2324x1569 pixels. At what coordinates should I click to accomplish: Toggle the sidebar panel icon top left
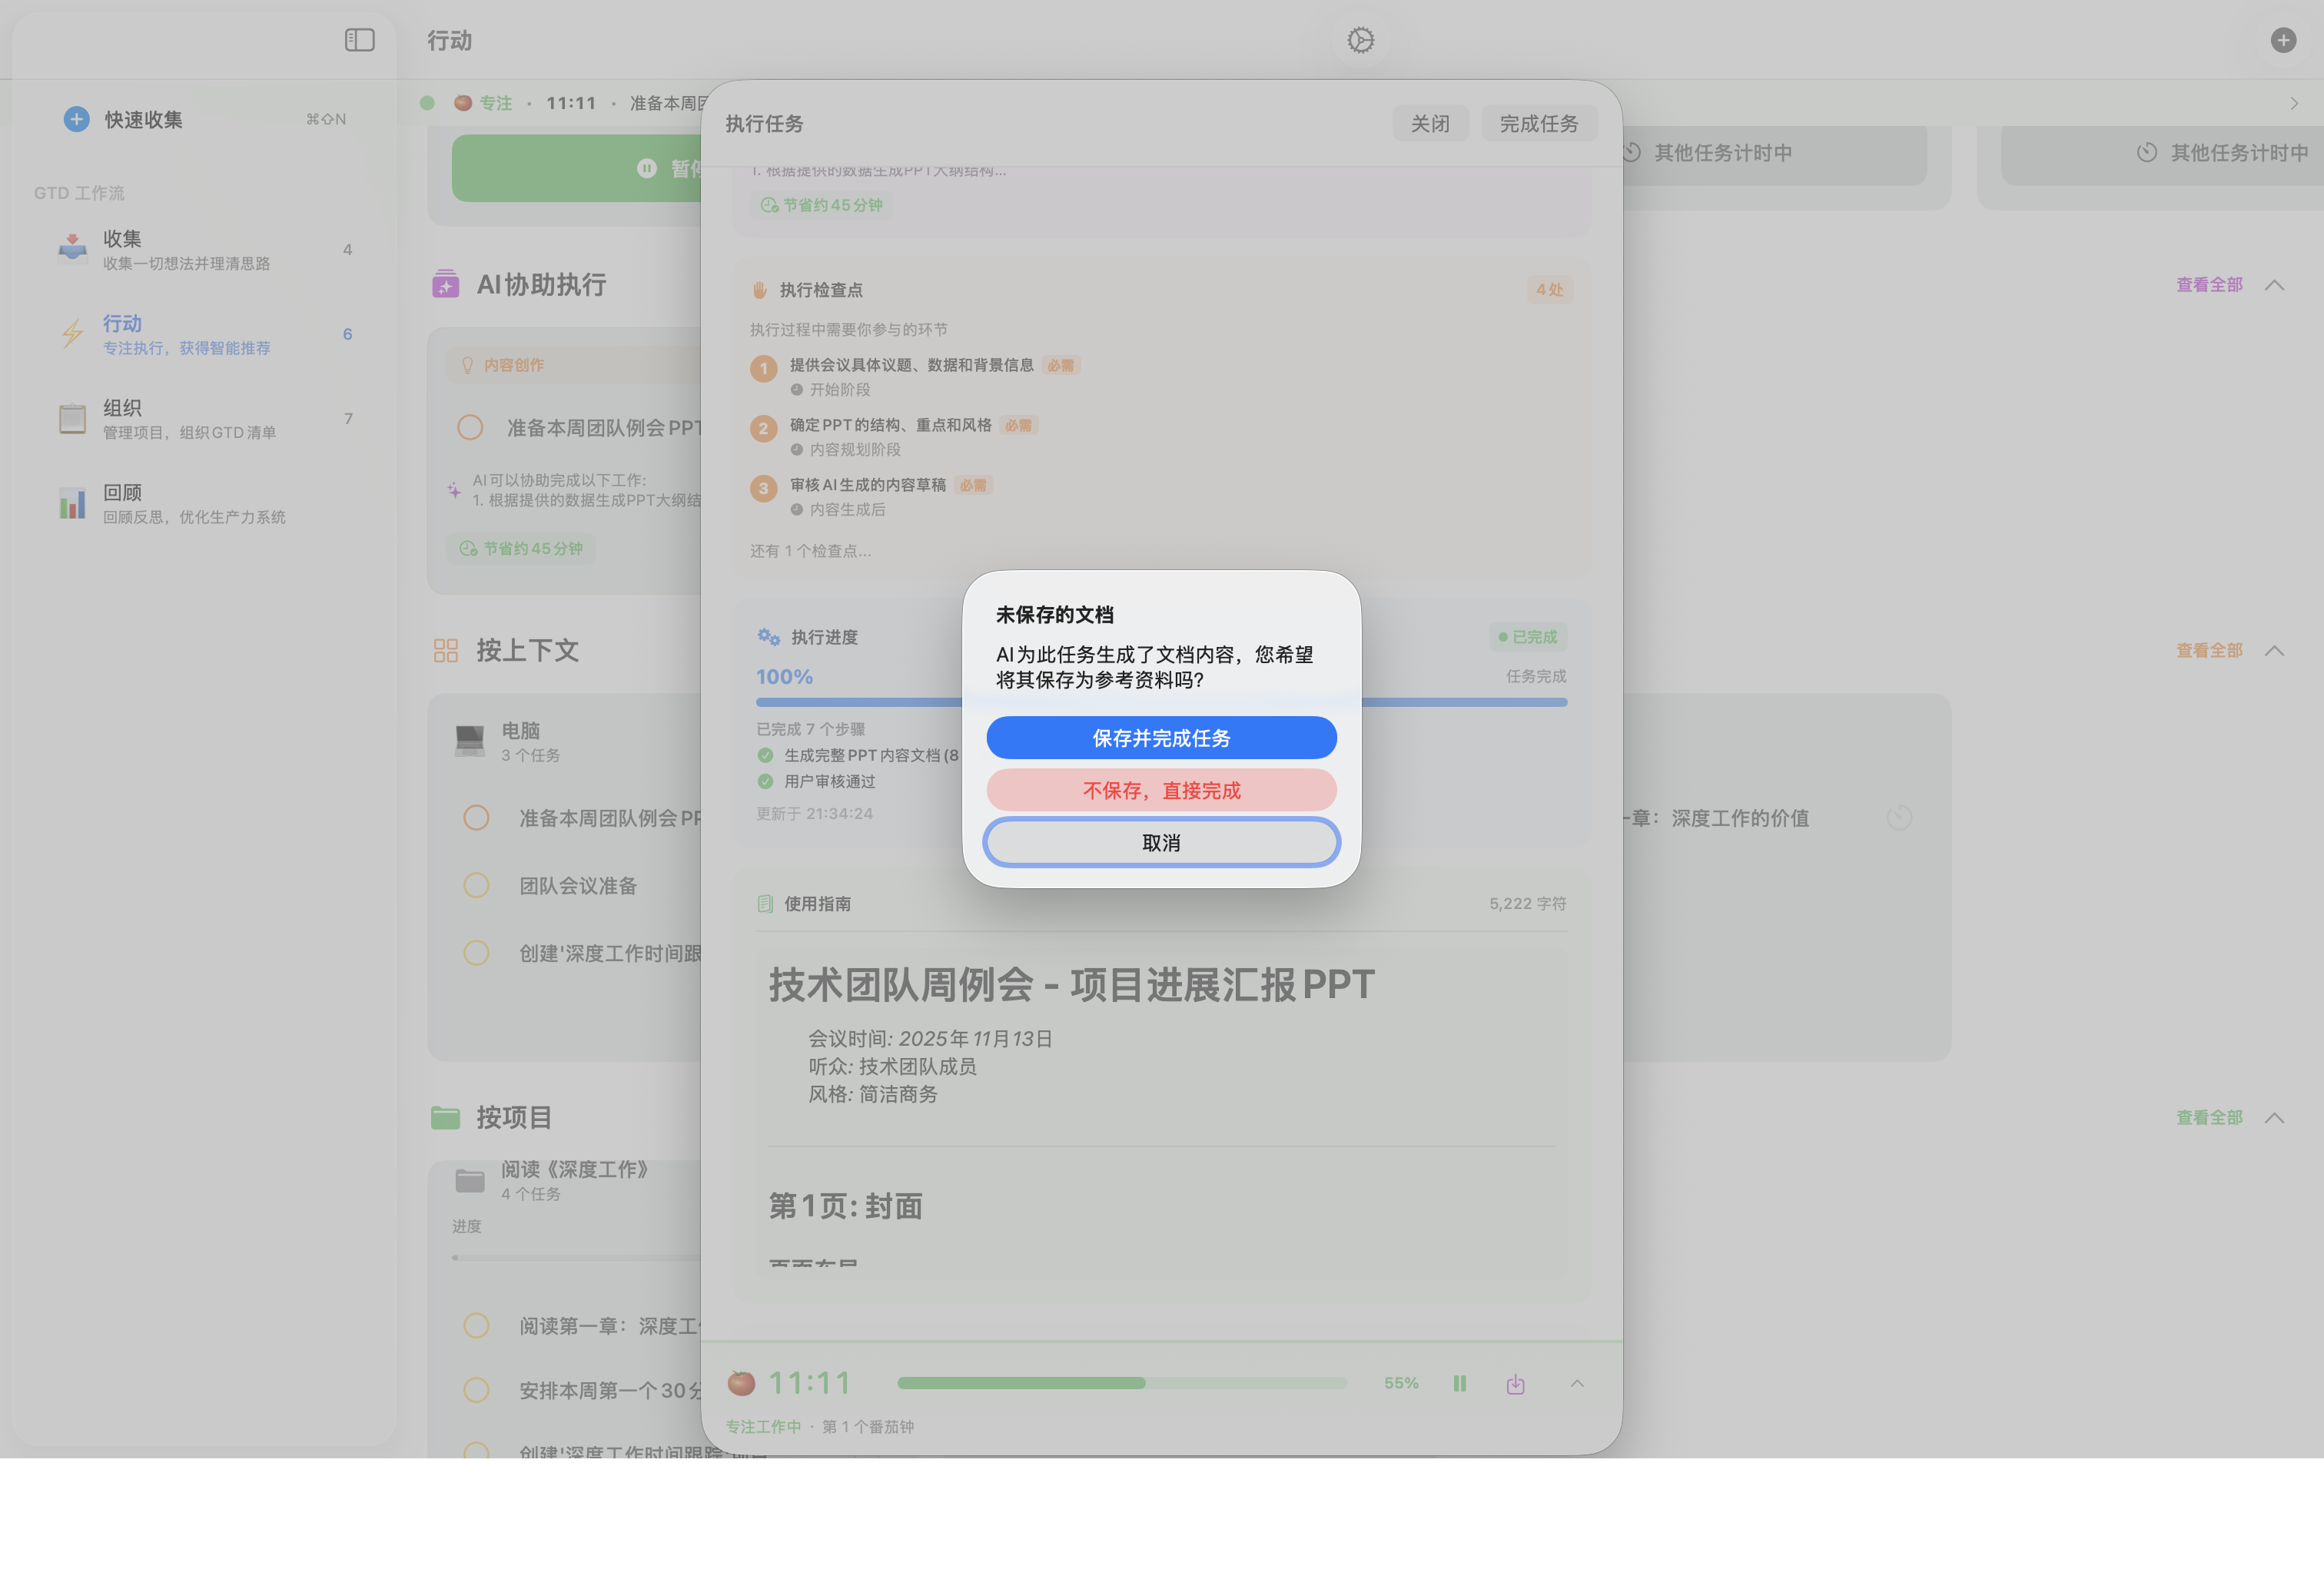click(359, 40)
